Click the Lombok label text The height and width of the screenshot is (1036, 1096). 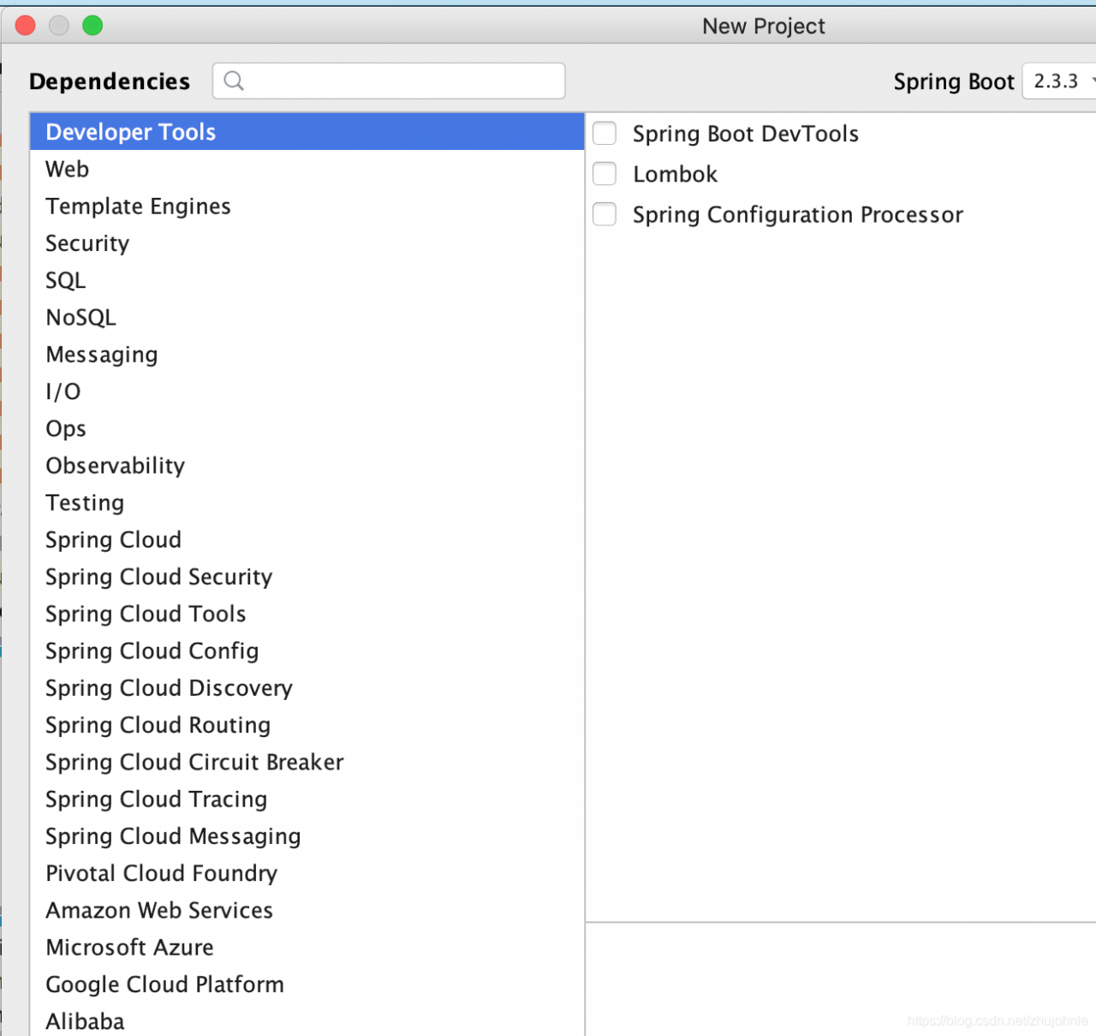coord(675,174)
